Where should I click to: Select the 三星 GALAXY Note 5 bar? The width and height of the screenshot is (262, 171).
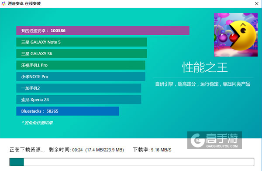pyautogui.click(x=82, y=42)
